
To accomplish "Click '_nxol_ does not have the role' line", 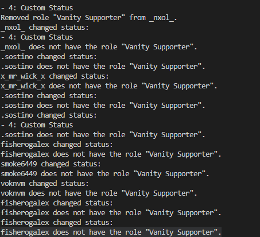I will click(x=99, y=47).
